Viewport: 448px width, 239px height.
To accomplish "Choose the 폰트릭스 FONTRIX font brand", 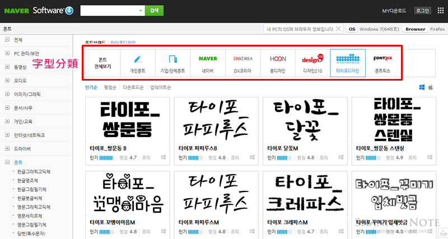I will coord(382,63).
